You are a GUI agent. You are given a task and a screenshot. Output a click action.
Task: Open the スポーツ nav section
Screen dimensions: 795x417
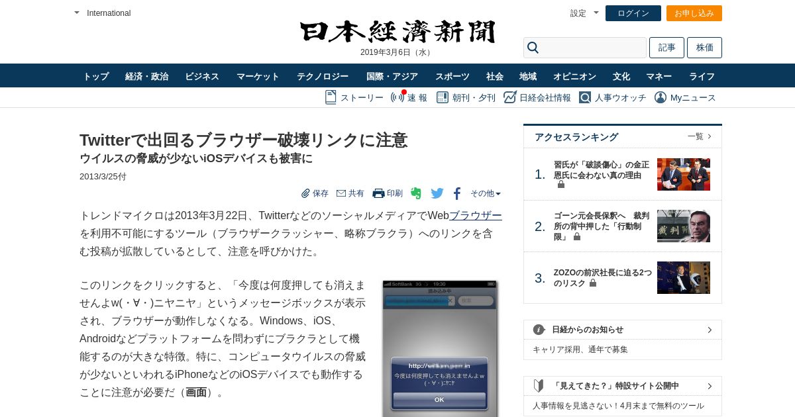[x=452, y=76]
